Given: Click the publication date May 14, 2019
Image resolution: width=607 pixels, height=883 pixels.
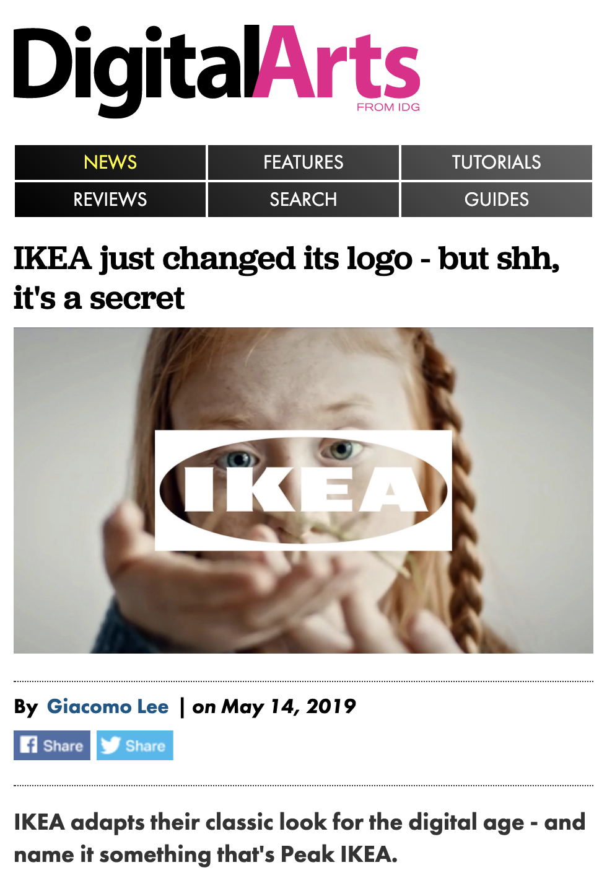Looking at the screenshot, I should (x=289, y=706).
